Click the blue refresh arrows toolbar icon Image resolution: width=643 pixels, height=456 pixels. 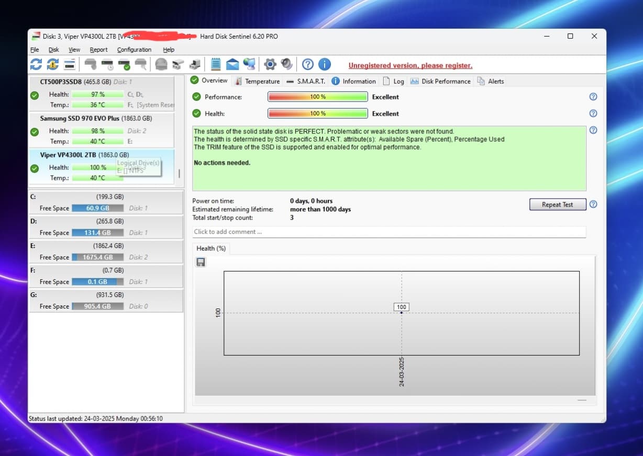[36, 64]
